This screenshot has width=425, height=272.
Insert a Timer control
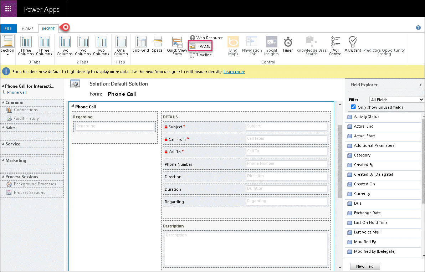288,45
